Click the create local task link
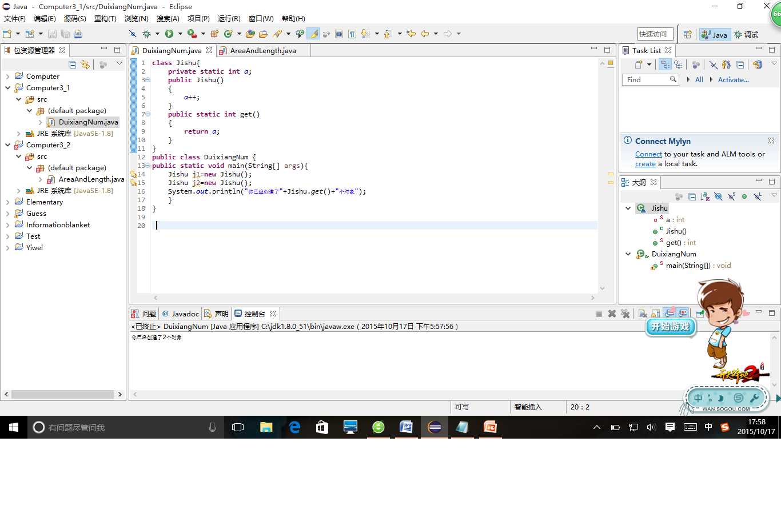 coord(645,164)
